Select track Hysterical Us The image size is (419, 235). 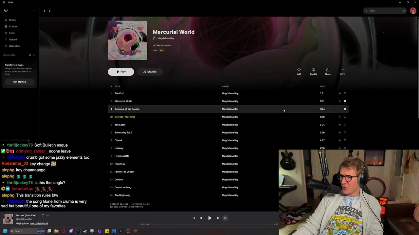point(122,156)
